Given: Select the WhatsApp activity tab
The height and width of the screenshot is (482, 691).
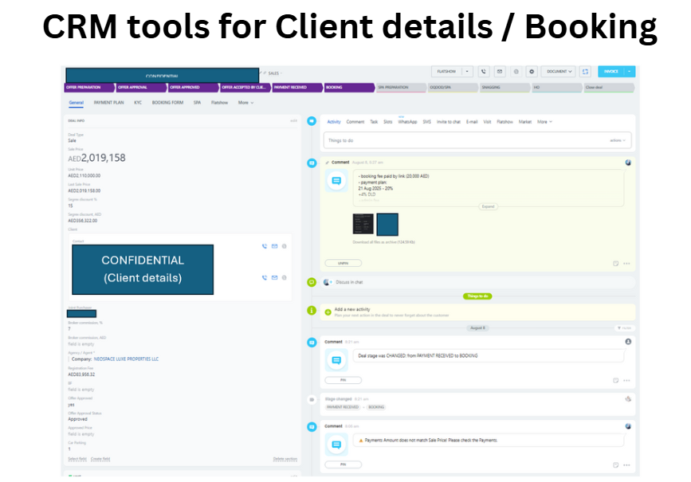Looking at the screenshot, I should coord(407,122).
